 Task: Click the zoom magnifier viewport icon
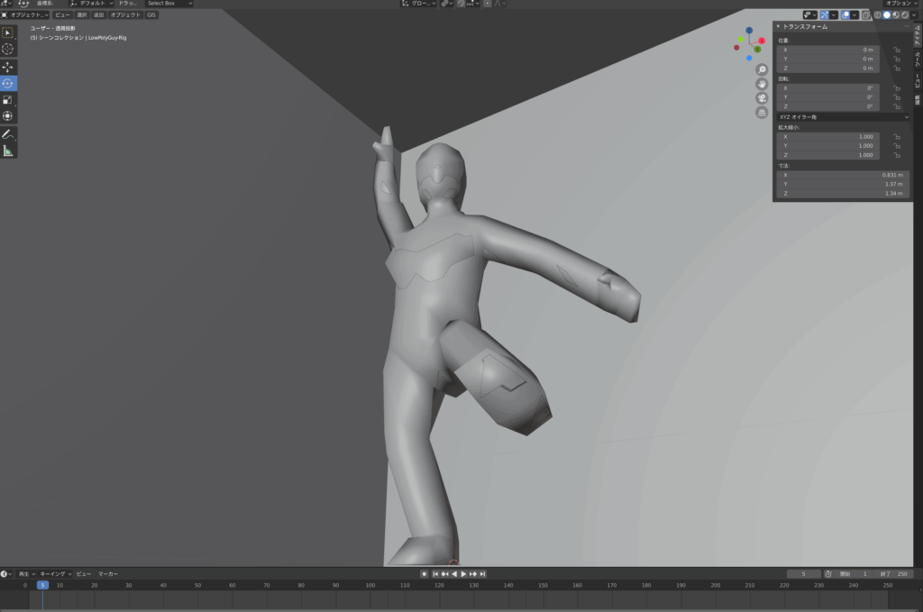click(762, 69)
